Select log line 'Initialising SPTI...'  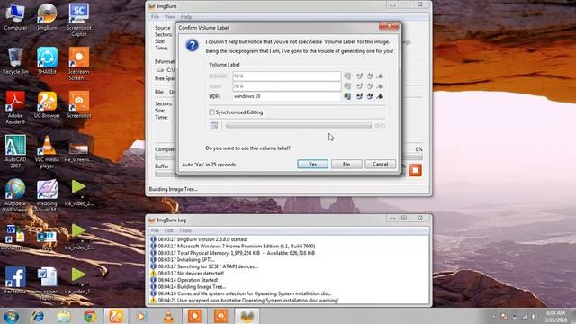pos(186,260)
